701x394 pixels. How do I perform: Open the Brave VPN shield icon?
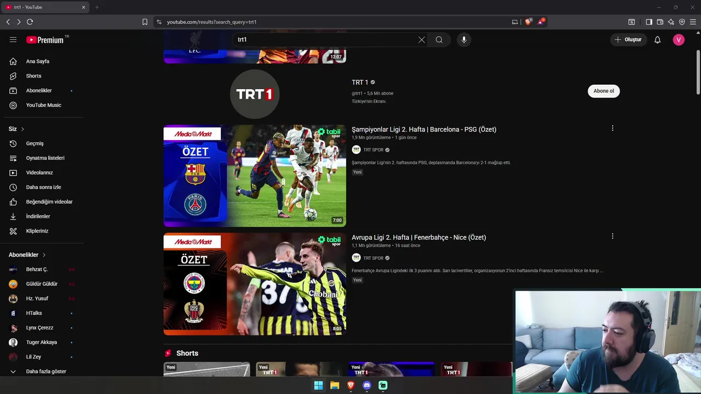point(682,22)
